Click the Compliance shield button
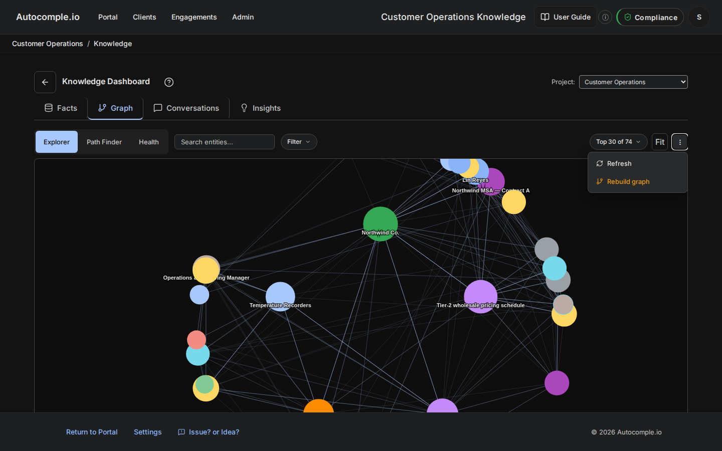Viewport: 722px width, 451px height. coord(650,17)
